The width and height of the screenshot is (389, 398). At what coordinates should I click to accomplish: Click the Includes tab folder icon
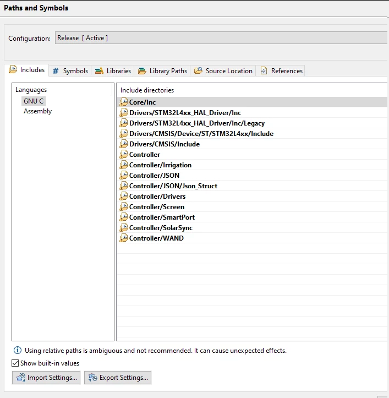(x=13, y=69)
